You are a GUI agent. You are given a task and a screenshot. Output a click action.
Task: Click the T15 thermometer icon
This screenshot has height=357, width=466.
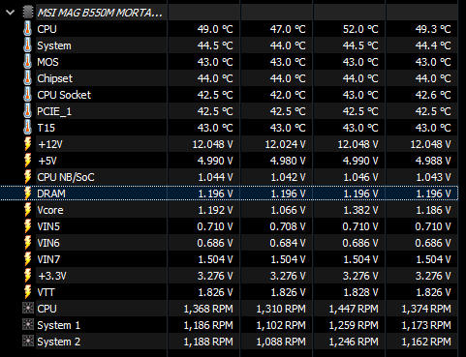coord(27,128)
